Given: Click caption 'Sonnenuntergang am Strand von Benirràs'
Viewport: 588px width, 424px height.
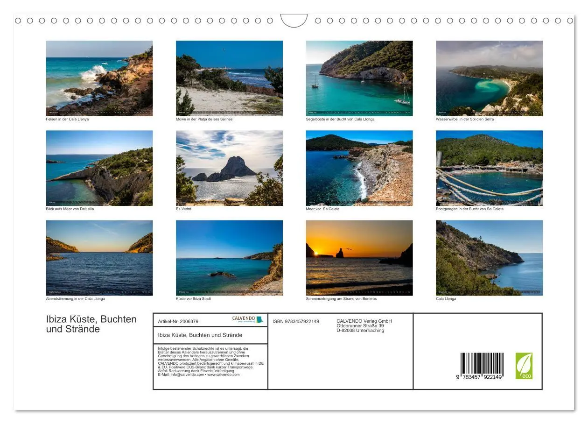Looking at the screenshot, I should point(341,298).
